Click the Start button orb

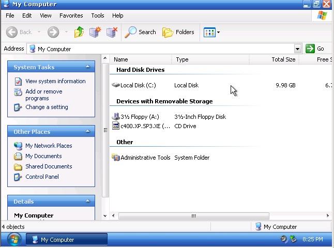[14, 239]
